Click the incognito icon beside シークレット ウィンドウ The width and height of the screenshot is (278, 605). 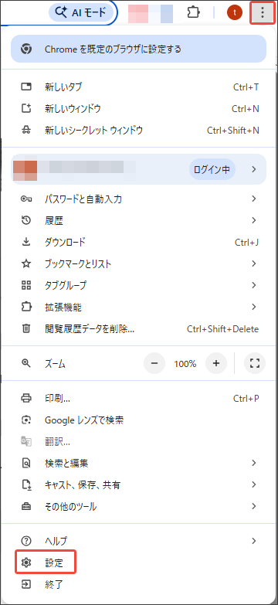tap(25, 131)
